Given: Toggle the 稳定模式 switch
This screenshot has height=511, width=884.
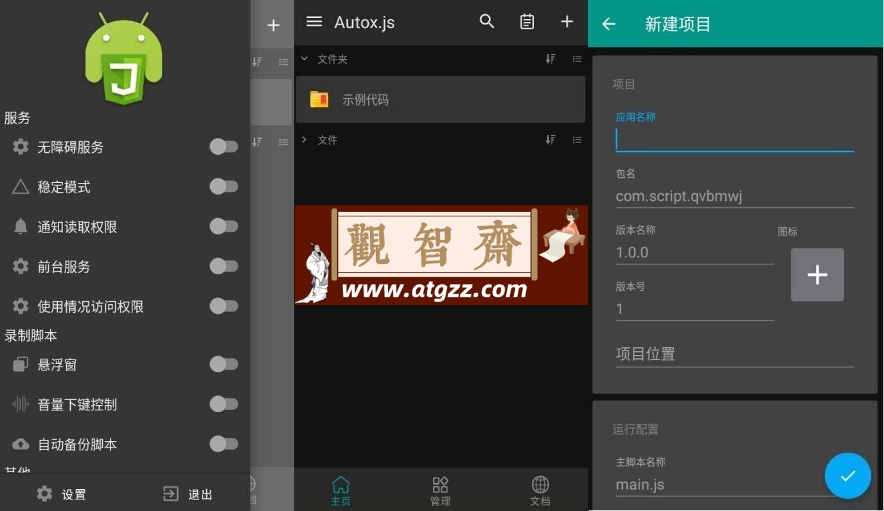Looking at the screenshot, I should click(x=224, y=187).
